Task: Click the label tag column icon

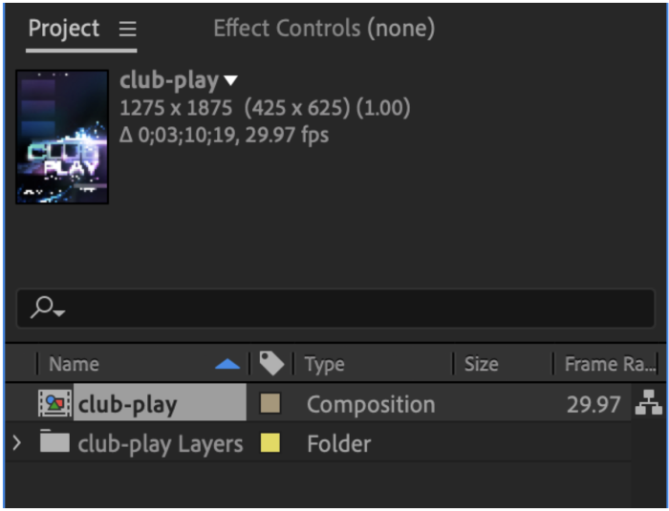Action: [x=271, y=363]
